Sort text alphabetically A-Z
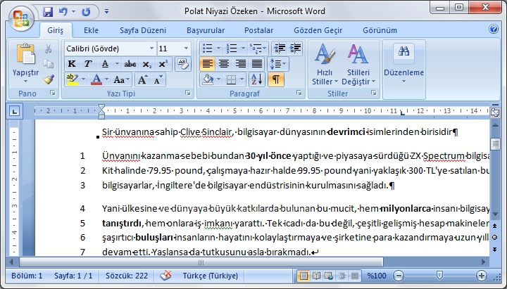The height and width of the screenshot is (289, 507). click(258, 79)
